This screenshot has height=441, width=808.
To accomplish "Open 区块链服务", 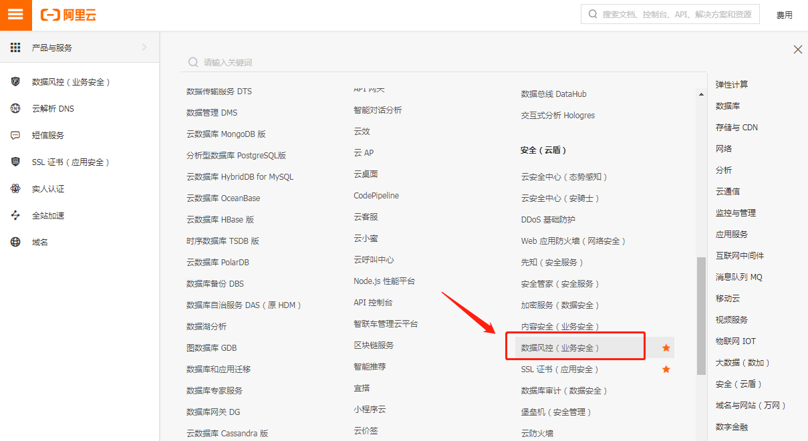I will click(374, 345).
